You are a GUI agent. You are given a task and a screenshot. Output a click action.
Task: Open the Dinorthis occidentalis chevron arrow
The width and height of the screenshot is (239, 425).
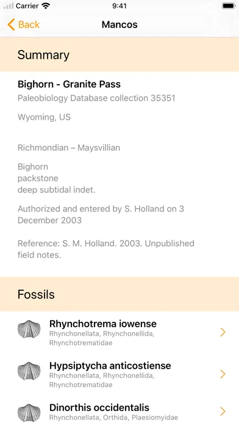pos(223,412)
